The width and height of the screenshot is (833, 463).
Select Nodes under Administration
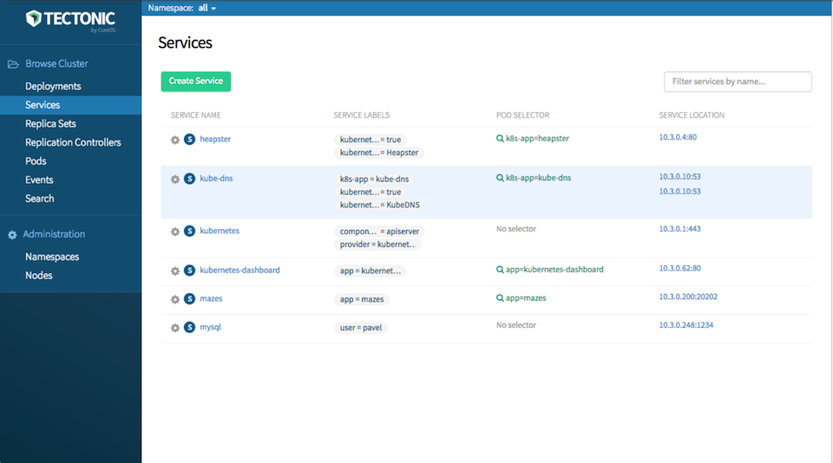coord(39,276)
